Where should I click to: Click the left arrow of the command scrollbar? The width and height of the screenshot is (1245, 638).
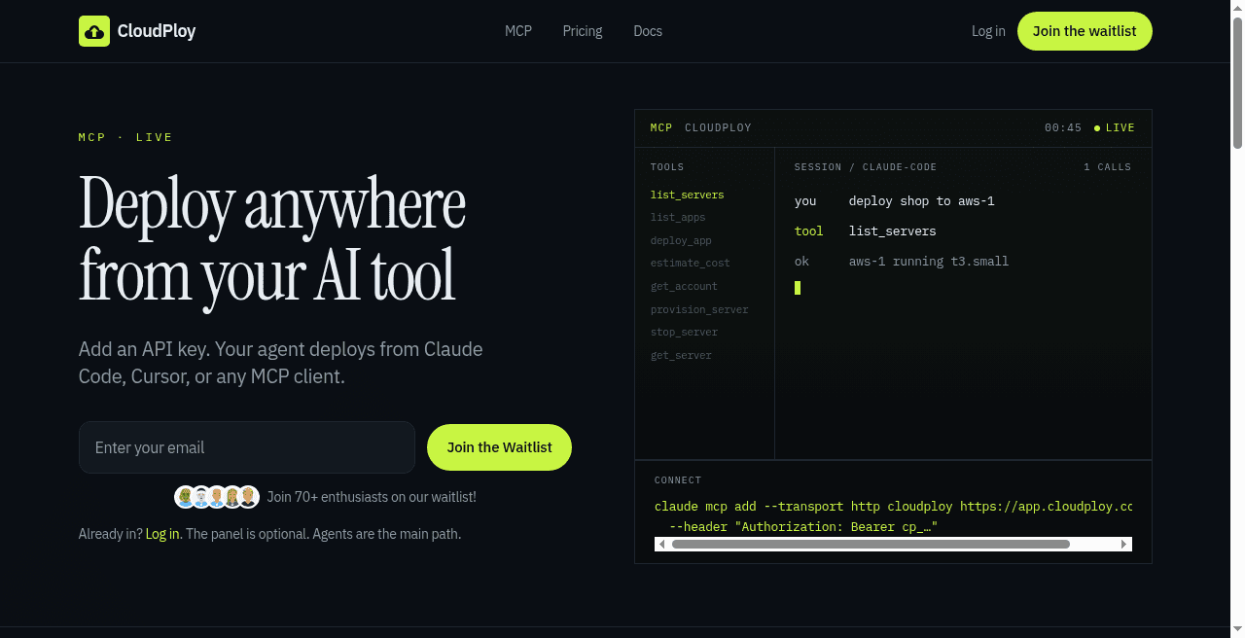click(x=662, y=545)
